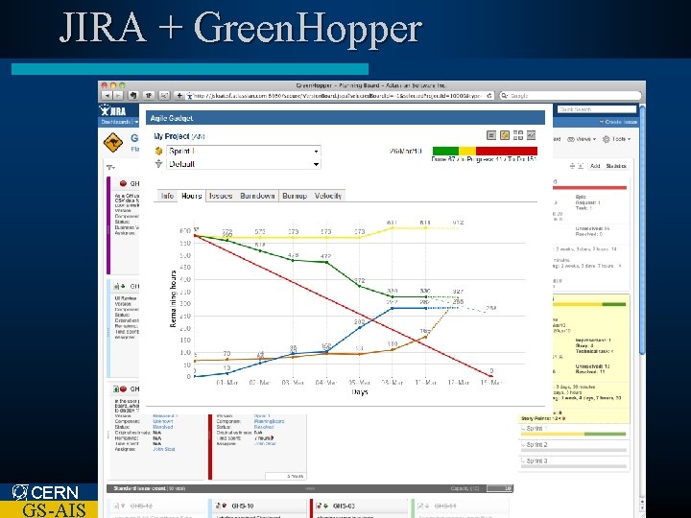
Task: Click the browser URL address field
Action: (340, 95)
